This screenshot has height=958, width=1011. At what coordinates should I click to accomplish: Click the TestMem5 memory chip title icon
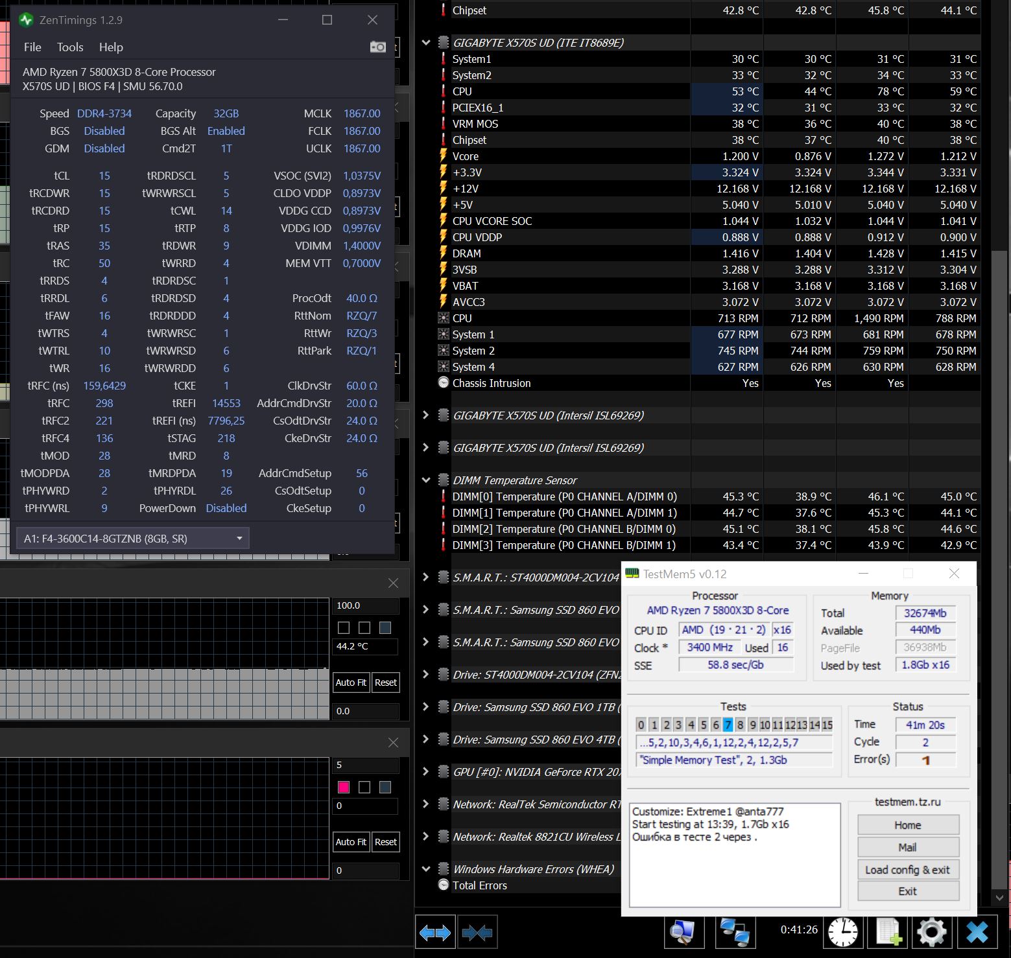point(632,574)
